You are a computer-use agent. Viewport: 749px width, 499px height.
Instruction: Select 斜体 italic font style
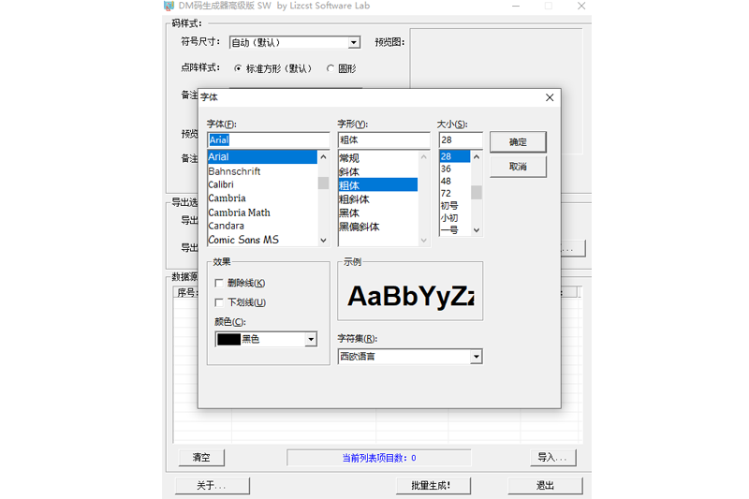pos(378,171)
